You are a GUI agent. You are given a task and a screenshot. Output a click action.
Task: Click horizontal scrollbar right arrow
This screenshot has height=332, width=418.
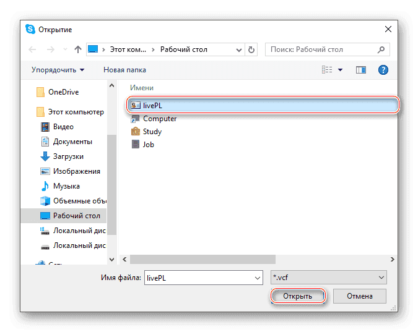[392, 259]
